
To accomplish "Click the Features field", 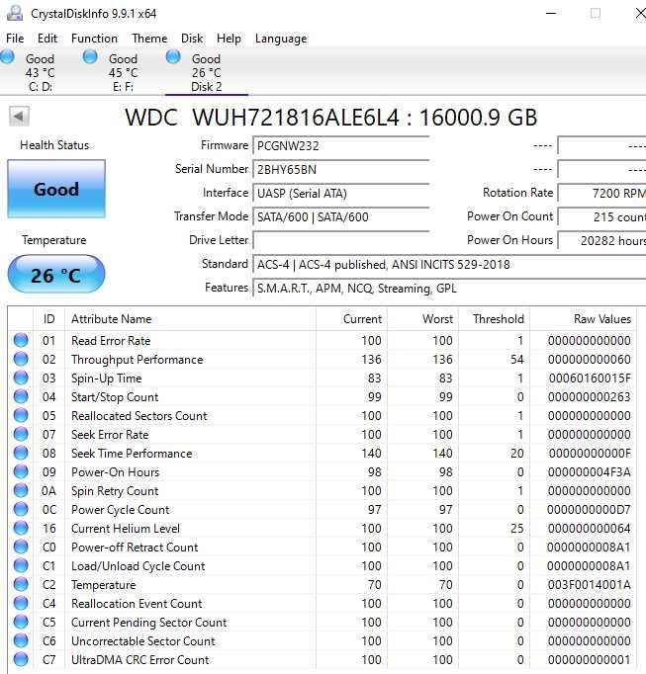I will [449, 288].
